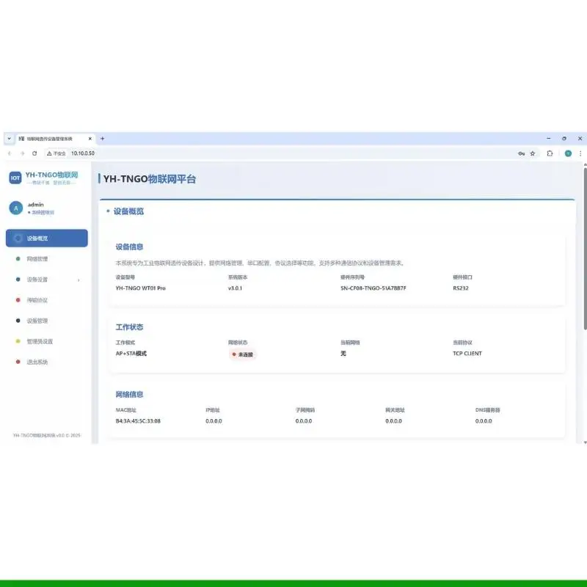Click the 当前网络 value 无
This screenshot has width=587, height=587.
pyautogui.click(x=343, y=354)
